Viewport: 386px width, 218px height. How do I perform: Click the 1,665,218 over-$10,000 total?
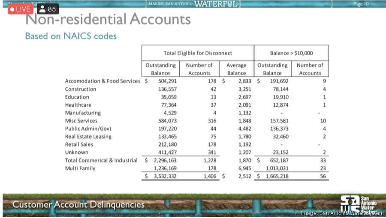tap(277, 176)
